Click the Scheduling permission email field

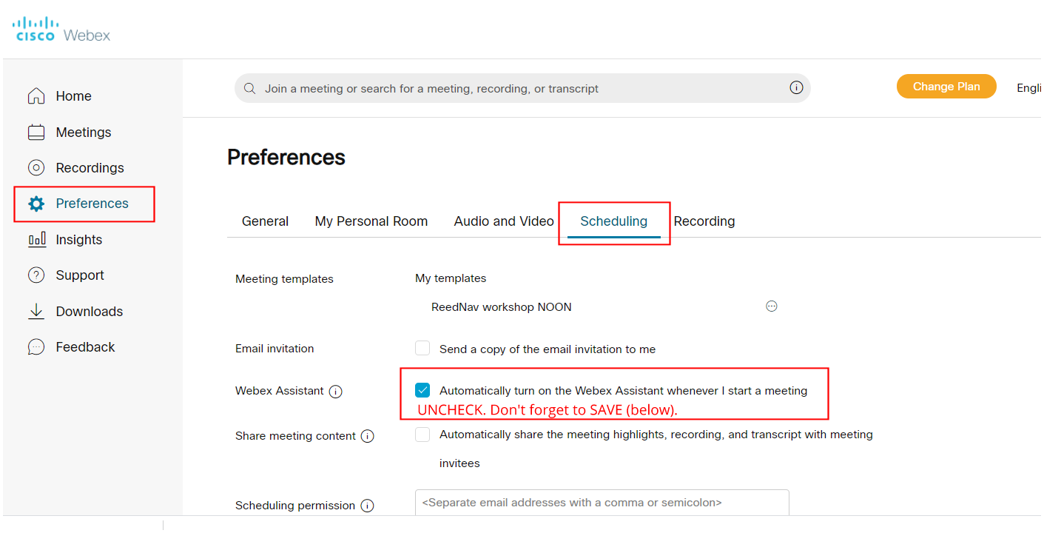[602, 503]
